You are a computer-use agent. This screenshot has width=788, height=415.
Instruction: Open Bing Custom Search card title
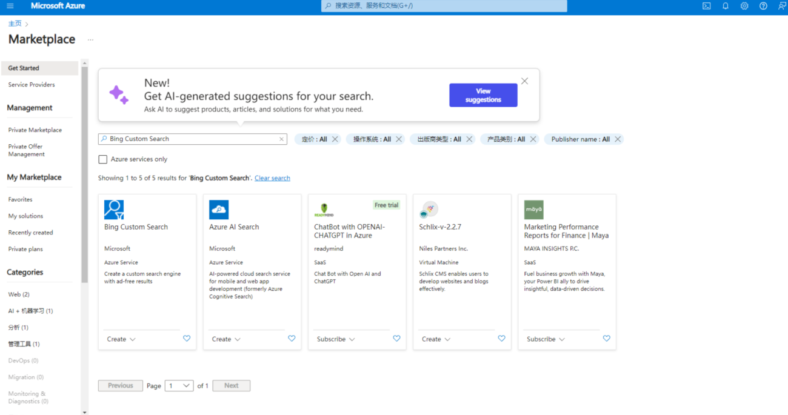(x=136, y=227)
